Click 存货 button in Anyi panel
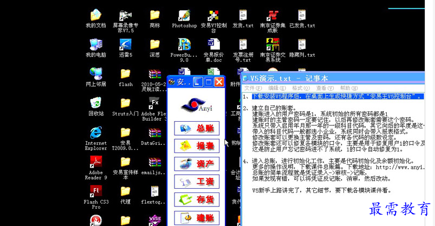This screenshot has width=435, height=226. 197,200
